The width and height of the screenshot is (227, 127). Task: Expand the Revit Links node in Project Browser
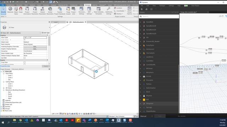[1, 111]
